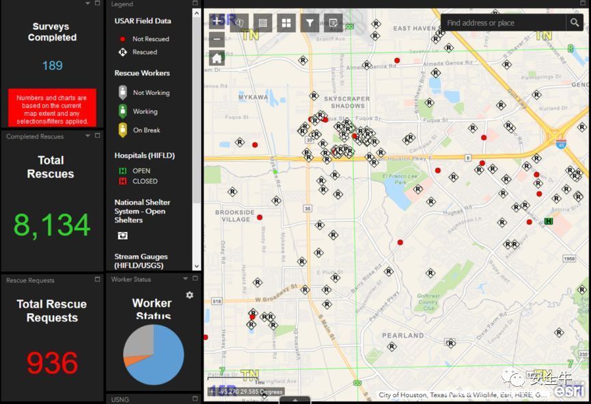591x404 pixels.
Task: Open the notes list tool in map toolbar
Action: point(333,23)
